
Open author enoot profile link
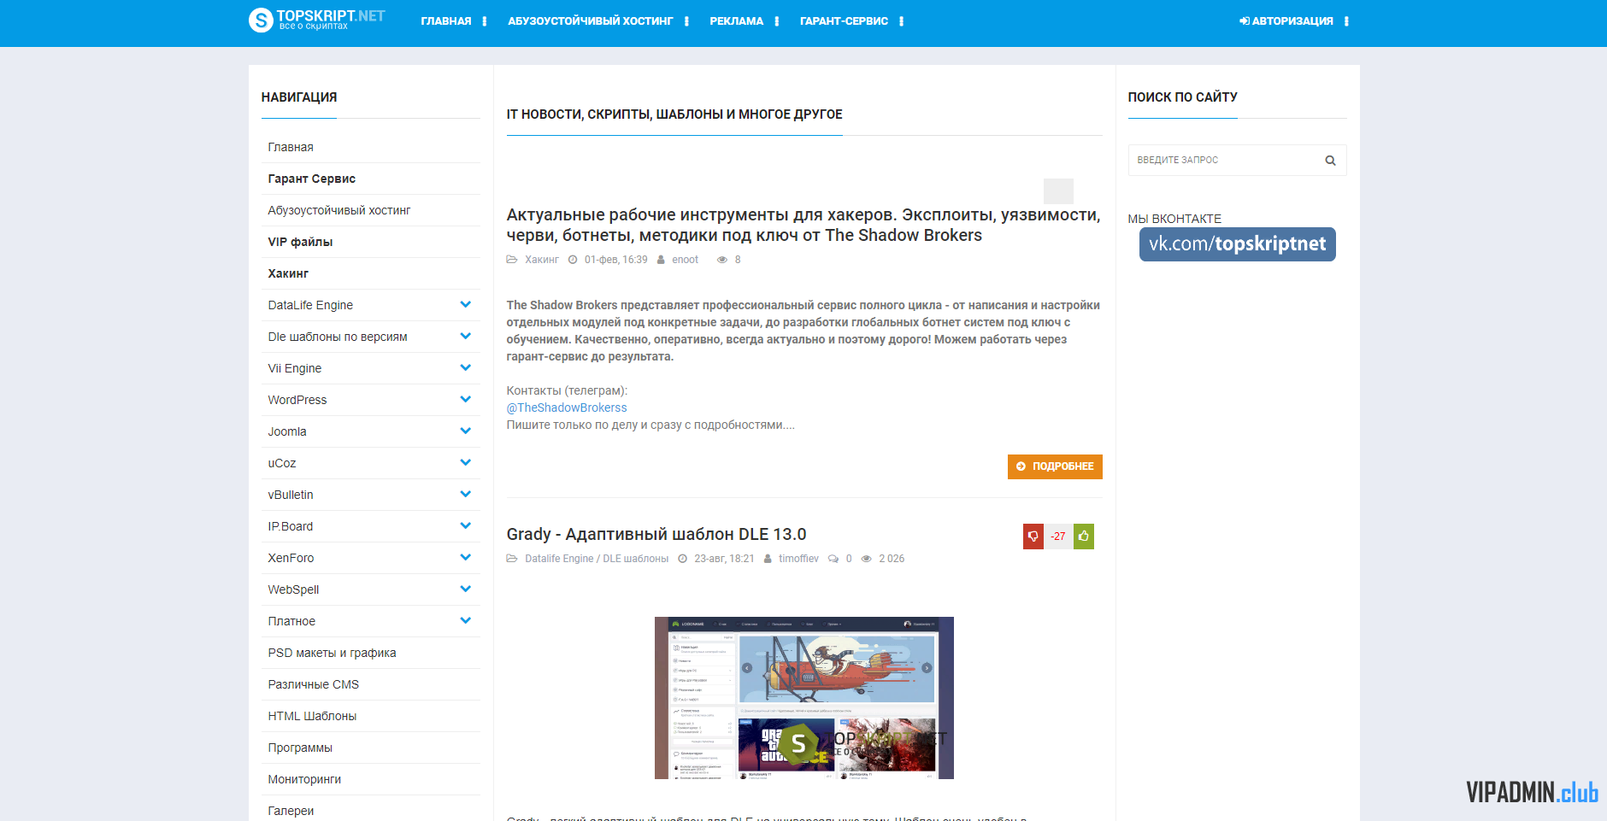tap(685, 260)
